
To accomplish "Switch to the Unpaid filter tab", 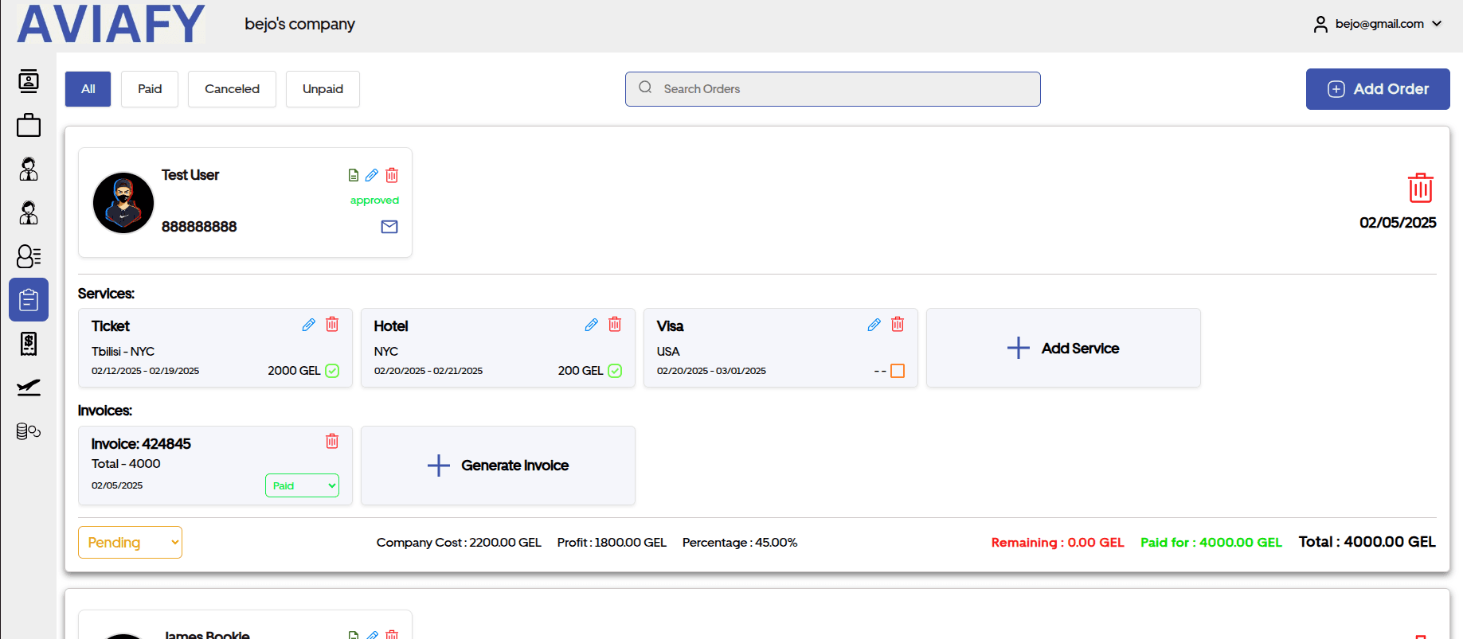I will [323, 89].
